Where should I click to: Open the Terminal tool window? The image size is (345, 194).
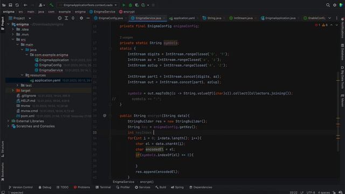(103, 187)
